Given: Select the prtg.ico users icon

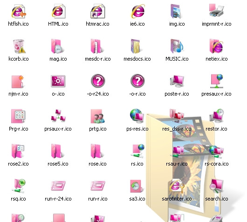Looking at the screenshot, I should 97,116.
